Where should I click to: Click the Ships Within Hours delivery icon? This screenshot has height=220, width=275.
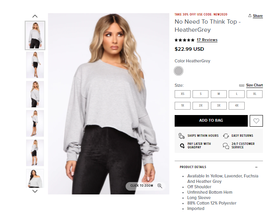[181, 136]
